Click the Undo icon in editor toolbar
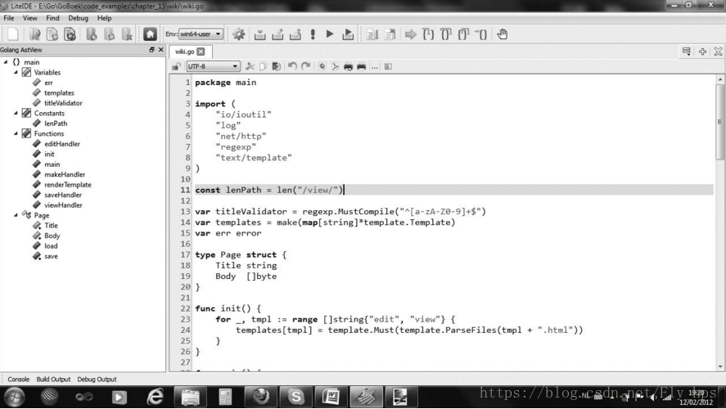 click(x=292, y=66)
